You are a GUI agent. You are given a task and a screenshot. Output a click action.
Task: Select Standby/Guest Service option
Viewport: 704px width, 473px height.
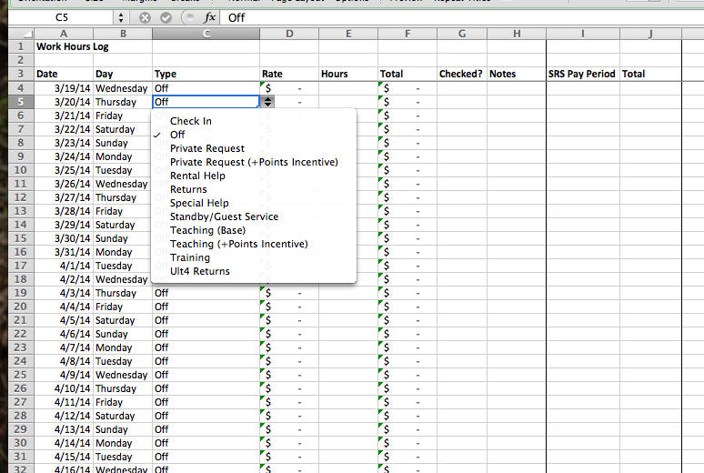pos(224,216)
